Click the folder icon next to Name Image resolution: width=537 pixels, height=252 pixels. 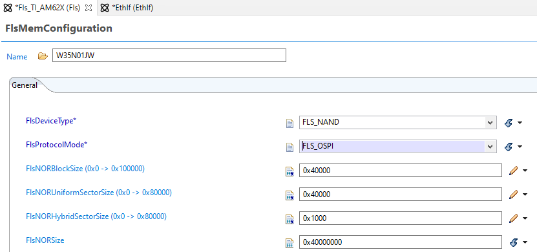pos(43,56)
